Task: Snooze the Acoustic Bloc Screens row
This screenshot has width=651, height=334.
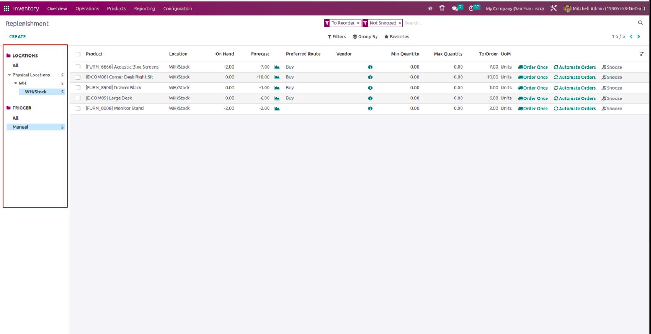Action: pyautogui.click(x=612, y=67)
